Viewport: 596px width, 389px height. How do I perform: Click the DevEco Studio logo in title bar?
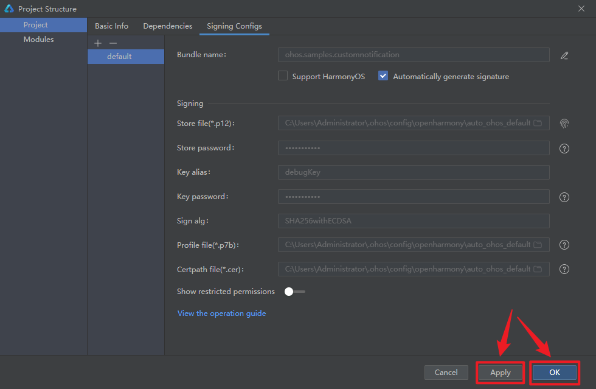pos(9,9)
